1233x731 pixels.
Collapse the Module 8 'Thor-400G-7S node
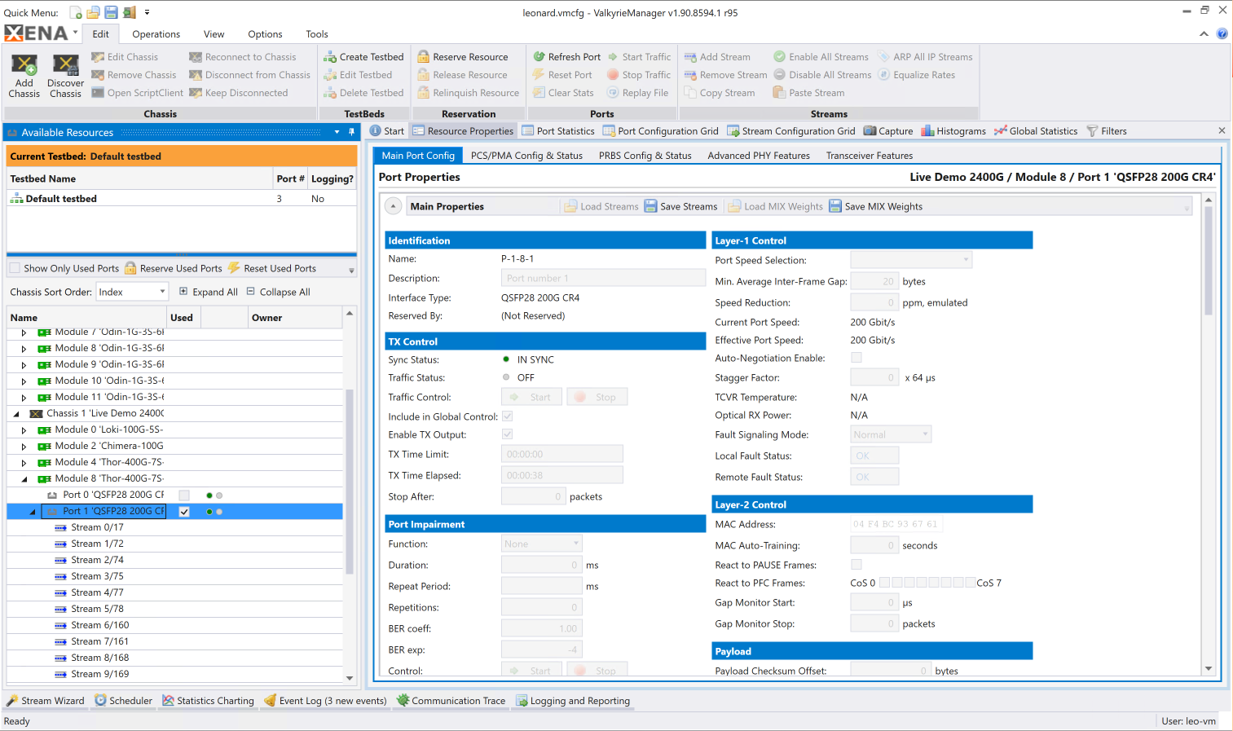pos(24,479)
